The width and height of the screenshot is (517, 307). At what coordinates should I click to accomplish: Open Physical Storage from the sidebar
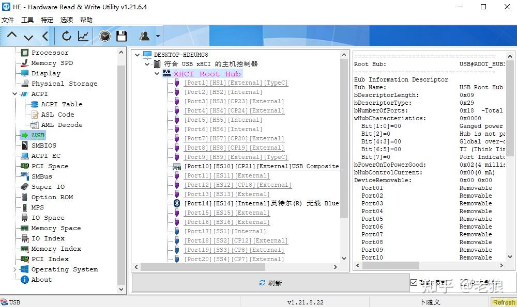click(x=63, y=83)
